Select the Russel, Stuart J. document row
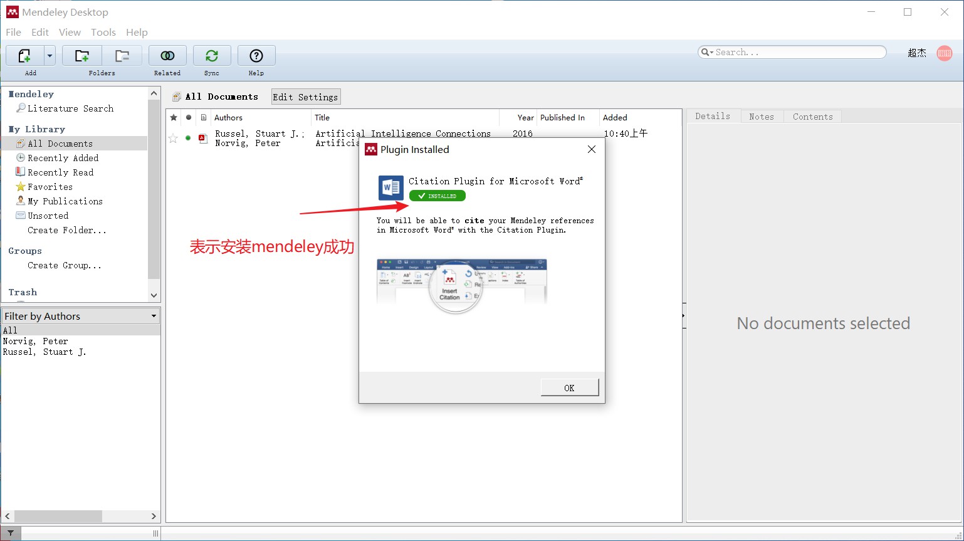 pyautogui.click(x=424, y=138)
